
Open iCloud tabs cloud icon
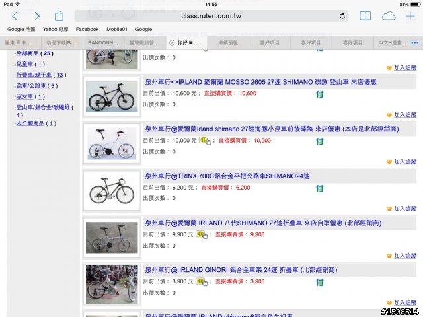pyautogui.click(x=389, y=16)
